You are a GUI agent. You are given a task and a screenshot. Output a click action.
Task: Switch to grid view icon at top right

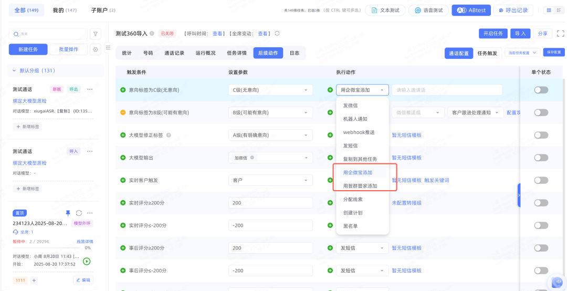point(549,10)
